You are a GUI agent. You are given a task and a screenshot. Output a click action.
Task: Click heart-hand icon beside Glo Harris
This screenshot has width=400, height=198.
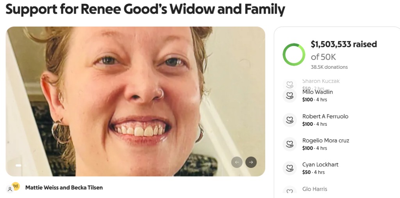click(x=290, y=191)
